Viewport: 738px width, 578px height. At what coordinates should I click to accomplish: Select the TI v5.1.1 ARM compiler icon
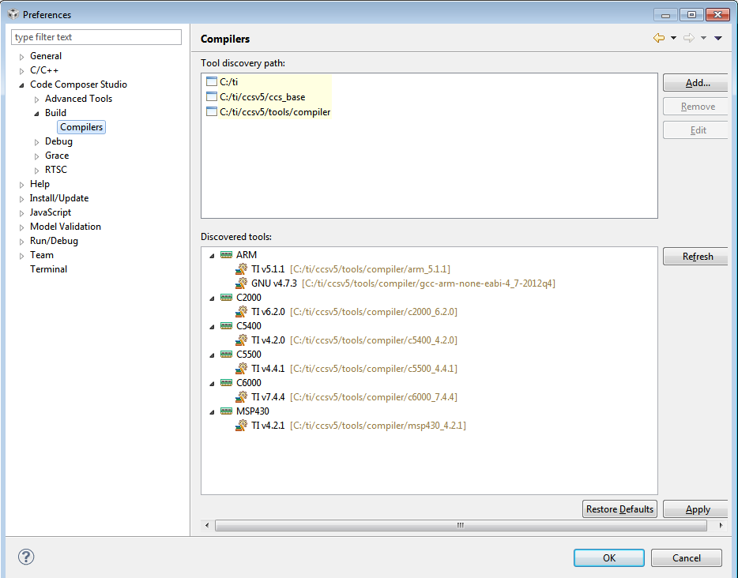pyautogui.click(x=242, y=269)
